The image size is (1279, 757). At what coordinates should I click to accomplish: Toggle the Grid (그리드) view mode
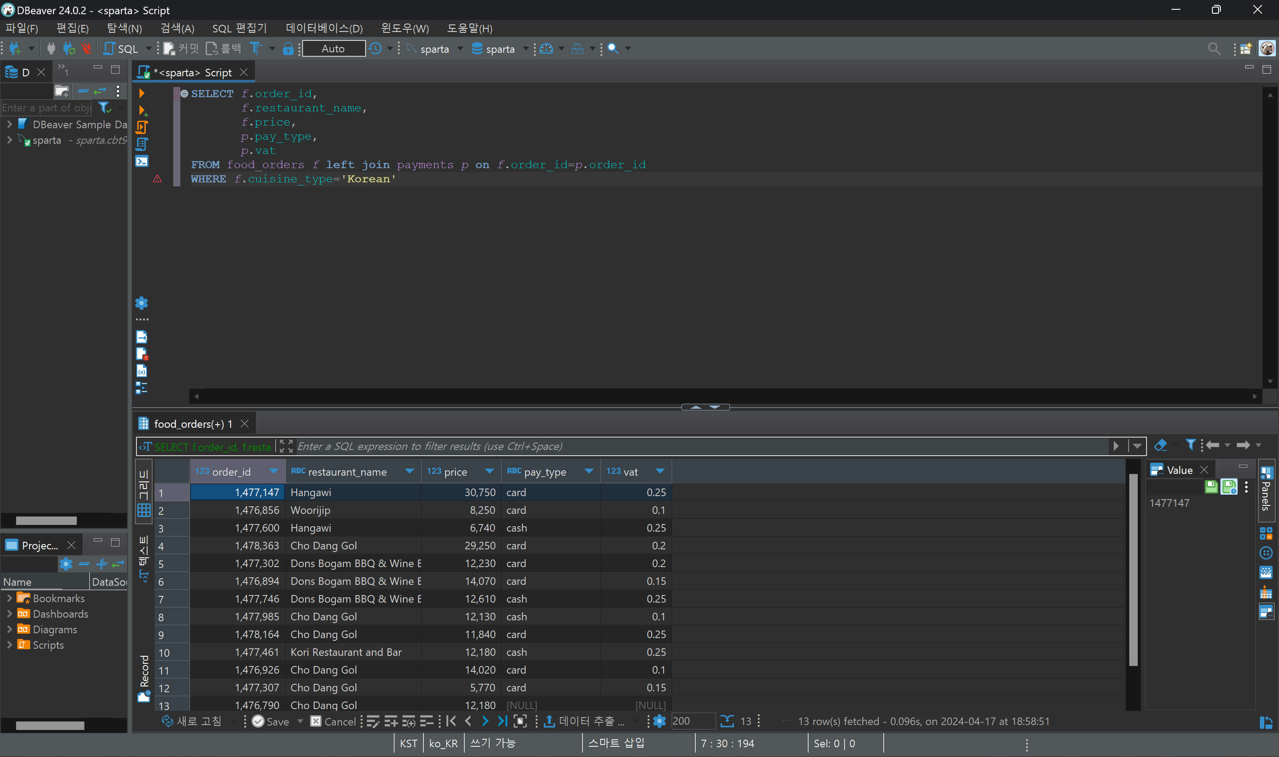coord(144,492)
